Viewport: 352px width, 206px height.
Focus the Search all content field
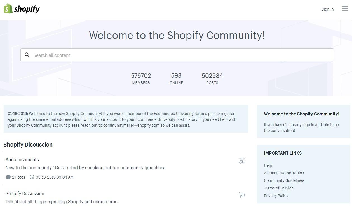[179, 55]
